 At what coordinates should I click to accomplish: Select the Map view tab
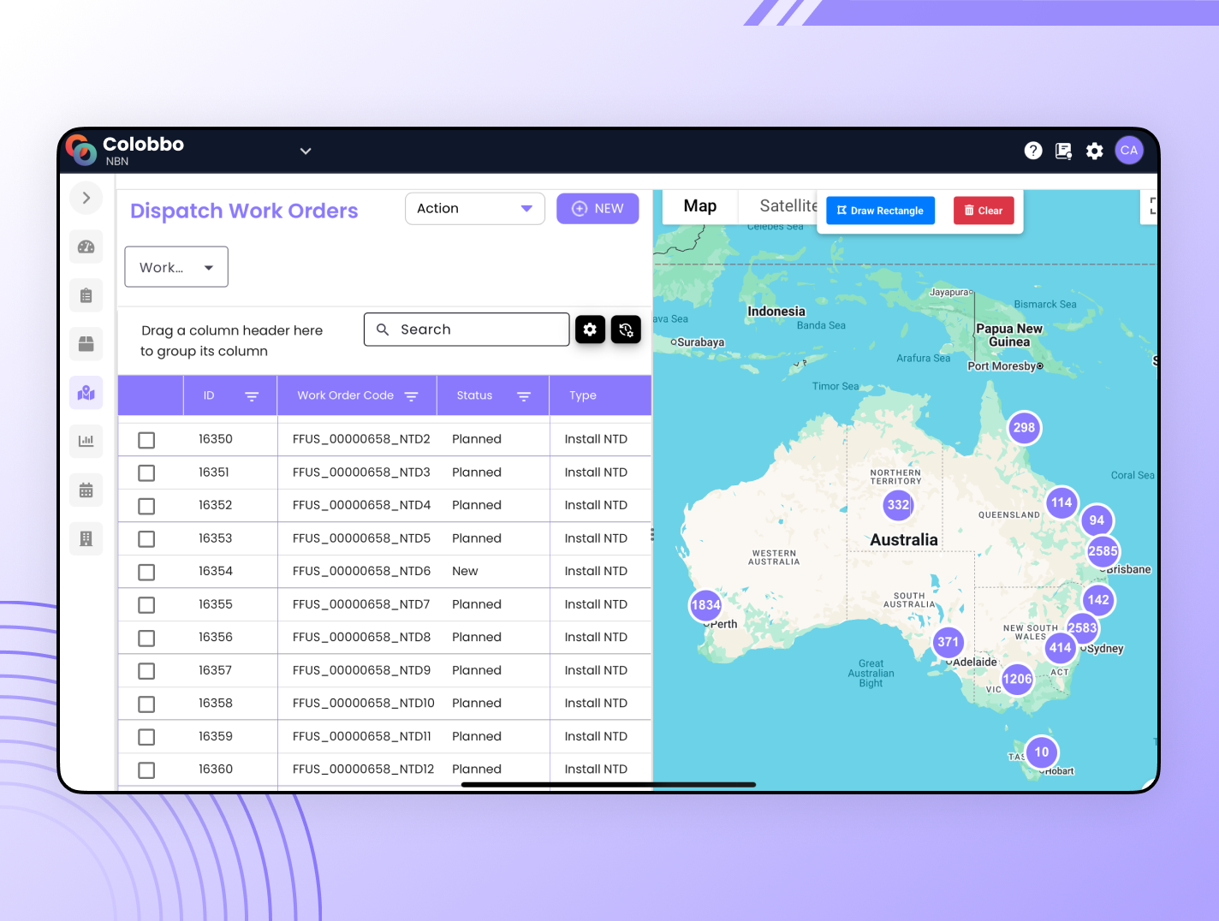click(699, 206)
